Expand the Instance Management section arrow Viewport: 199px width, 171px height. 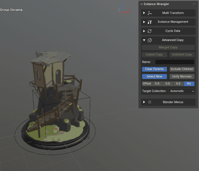pos(144,22)
